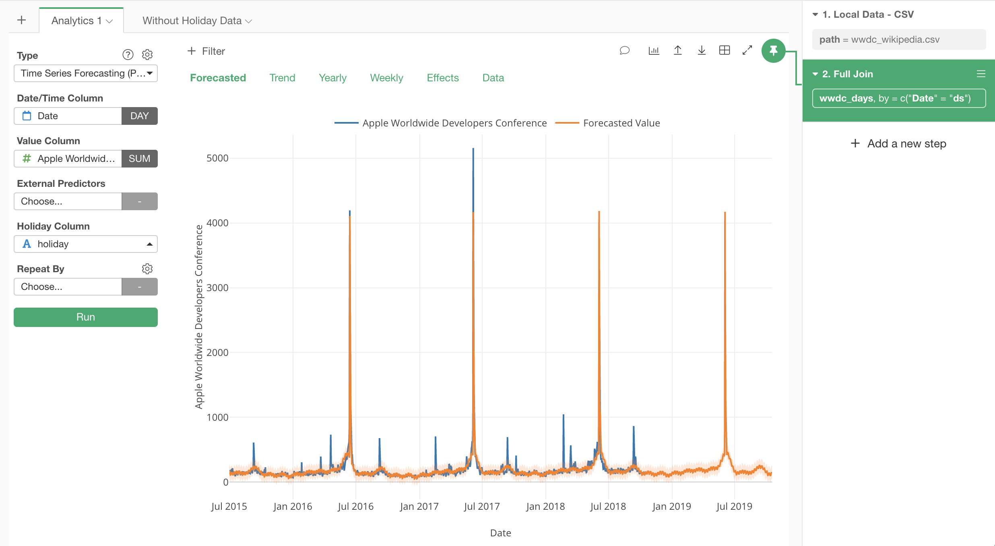The height and width of the screenshot is (546, 995).
Task: Click the plus icon beside Filter
Action: pyautogui.click(x=192, y=51)
